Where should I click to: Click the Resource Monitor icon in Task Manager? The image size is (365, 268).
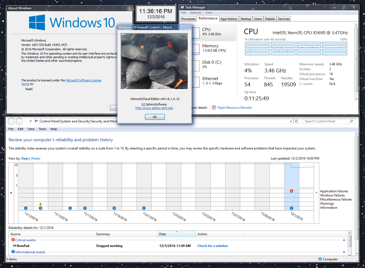(214, 107)
